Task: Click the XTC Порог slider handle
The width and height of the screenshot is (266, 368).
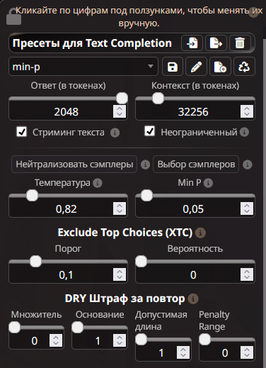Action: coord(35,262)
